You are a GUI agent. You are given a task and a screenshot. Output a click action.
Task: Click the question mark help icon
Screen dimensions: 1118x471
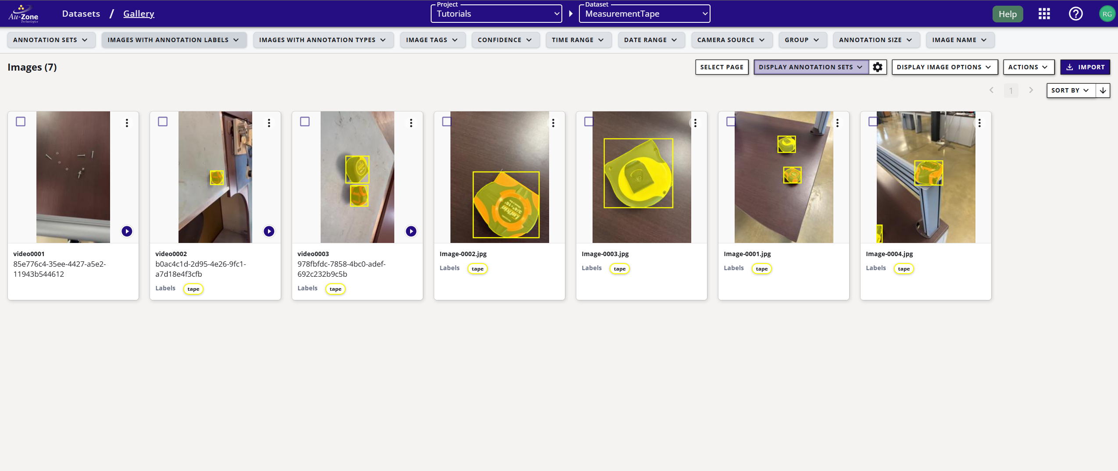click(x=1075, y=14)
